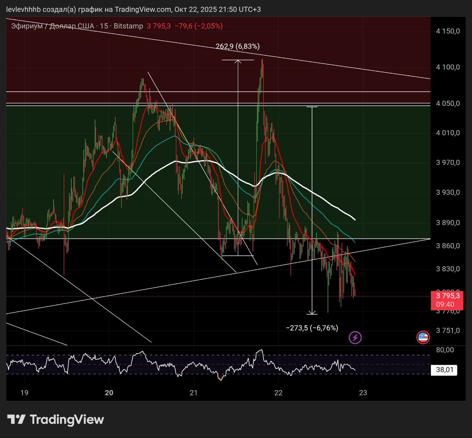Click the −273,5 (−6,76%) measurement label
This screenshot has width=472, height=438.
(x=312, y=328)
